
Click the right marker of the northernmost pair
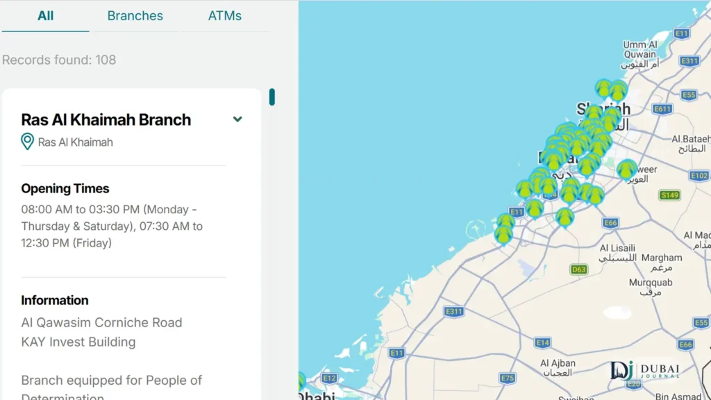point(617,90)
